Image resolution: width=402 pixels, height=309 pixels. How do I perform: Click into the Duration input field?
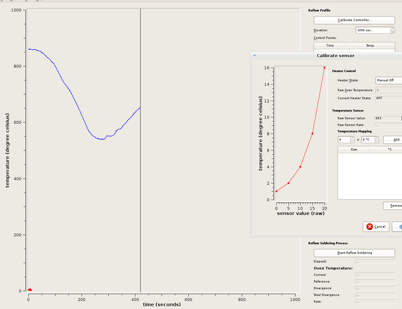point(373,30)
